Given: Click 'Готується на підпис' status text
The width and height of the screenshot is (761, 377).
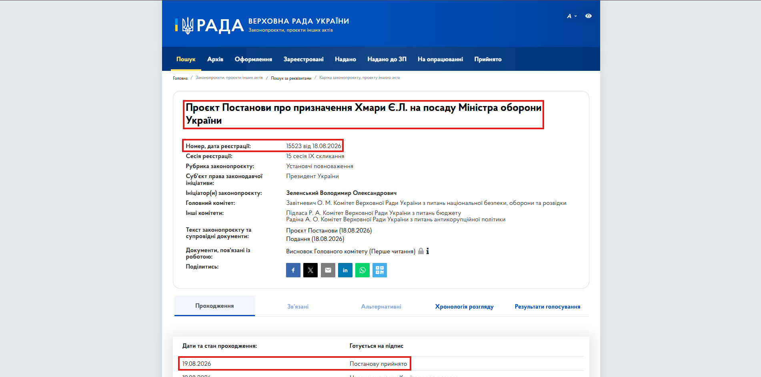Looking at the screenshot, I should click(x=376, y=346).
